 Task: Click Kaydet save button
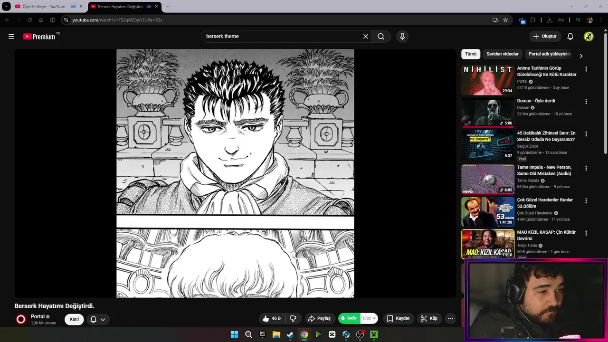pyautogui.click(x=398, y=319)
